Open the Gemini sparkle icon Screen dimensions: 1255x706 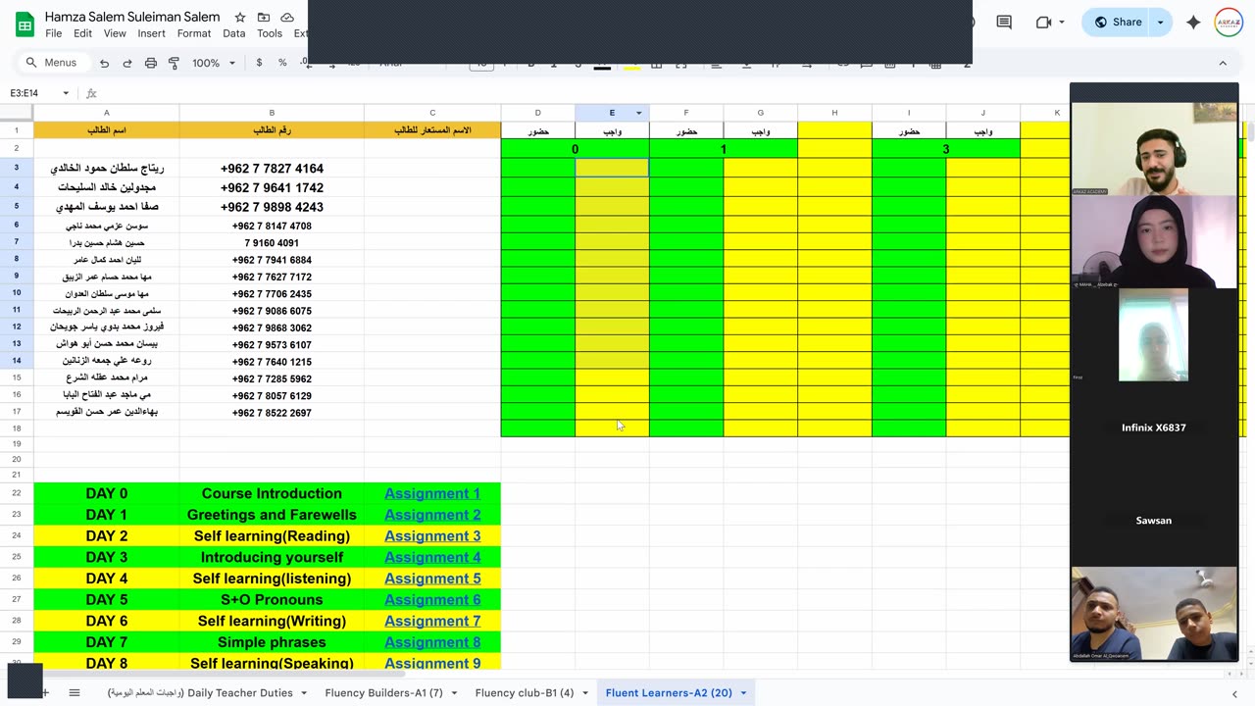click(x=1193, y=22)
